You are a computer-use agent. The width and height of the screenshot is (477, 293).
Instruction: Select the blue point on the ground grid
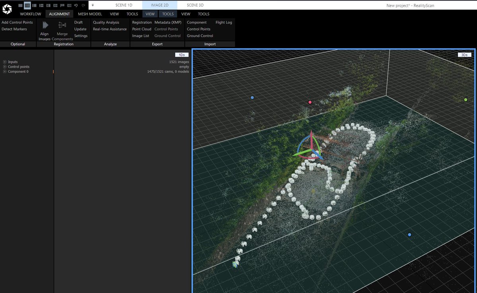pyautogui.click(x=409, y=235)
